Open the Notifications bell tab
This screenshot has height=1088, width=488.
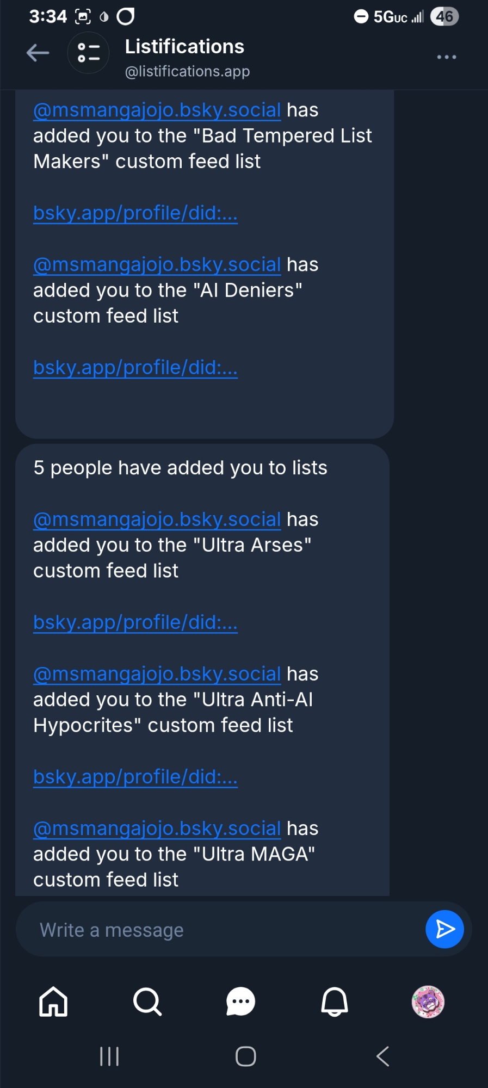coord(334,1002)
